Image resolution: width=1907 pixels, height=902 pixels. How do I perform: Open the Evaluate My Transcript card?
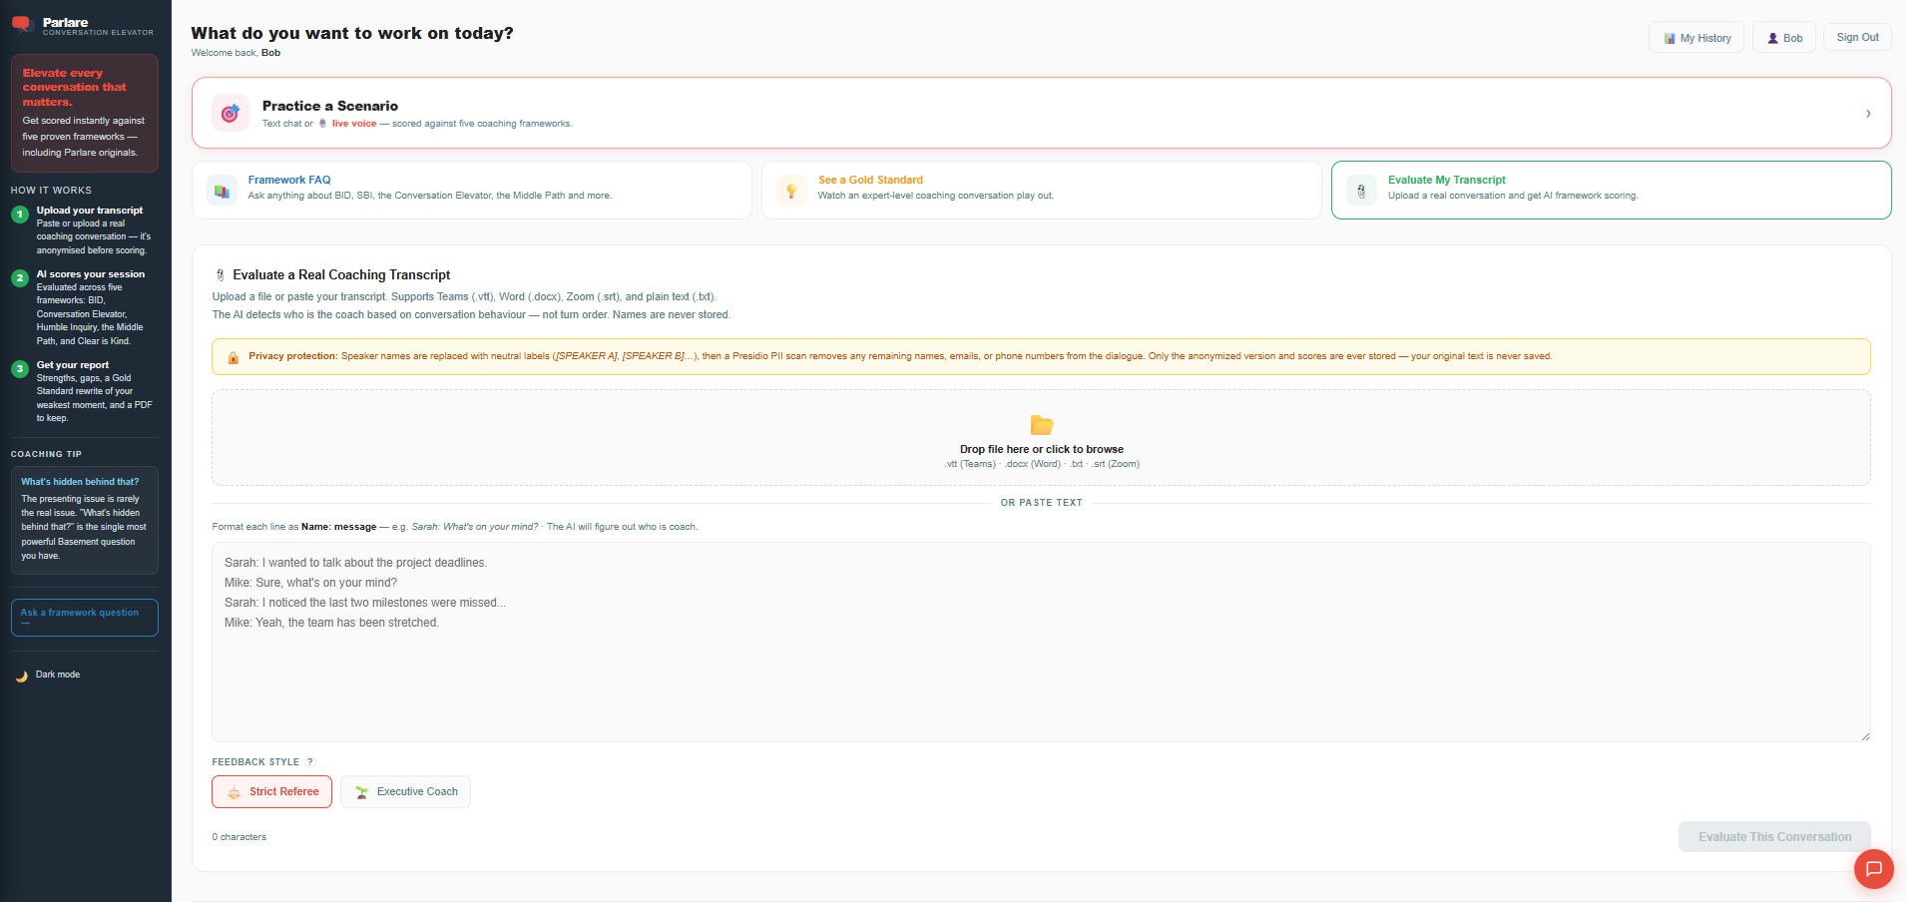(1611, 190)
